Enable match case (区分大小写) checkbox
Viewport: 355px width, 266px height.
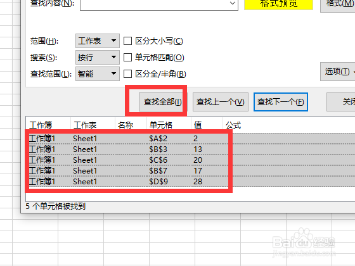point(127,41)
